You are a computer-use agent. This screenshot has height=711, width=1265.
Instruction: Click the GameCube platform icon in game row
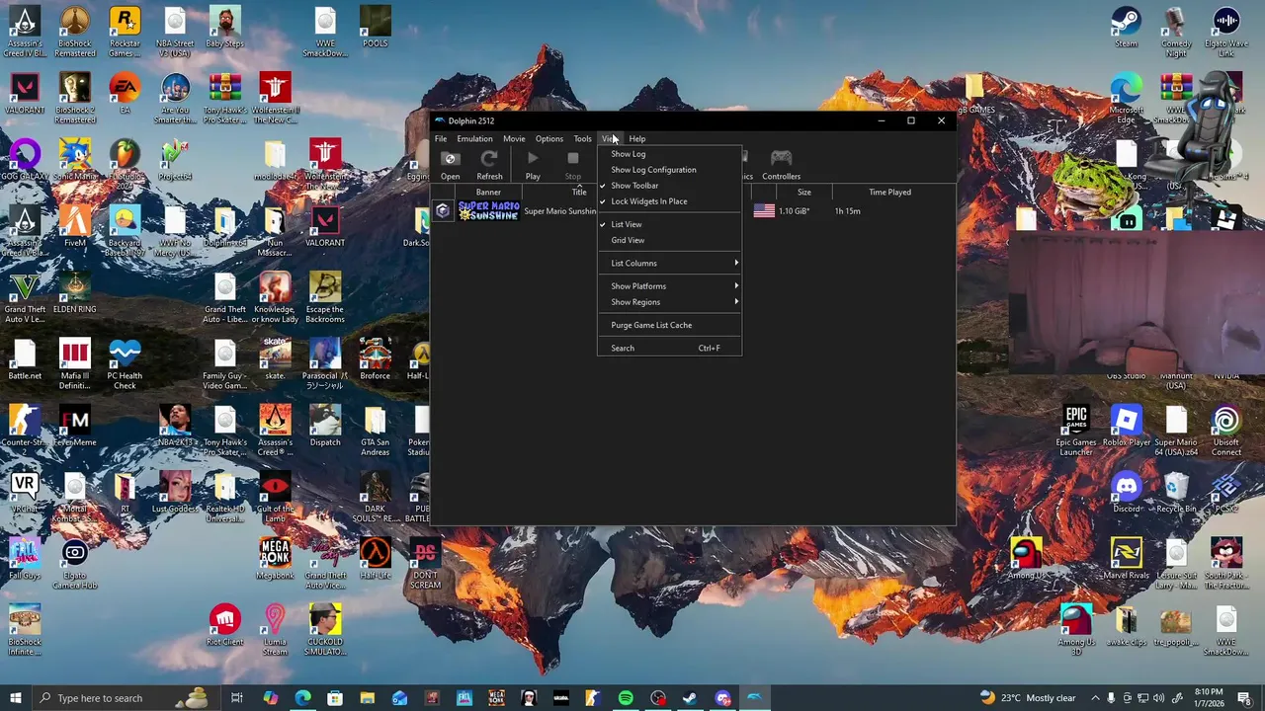click(x=443, y=210)
